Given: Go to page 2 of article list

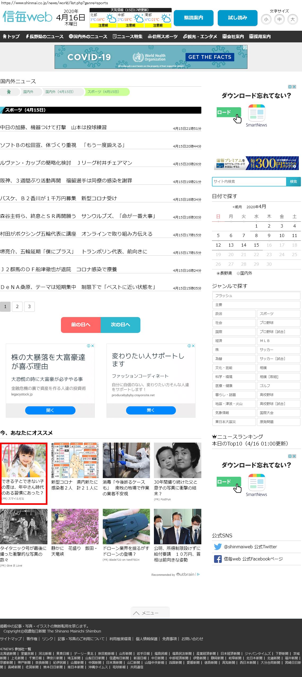Looking at the screenshot, I should [x=17, y=306].
